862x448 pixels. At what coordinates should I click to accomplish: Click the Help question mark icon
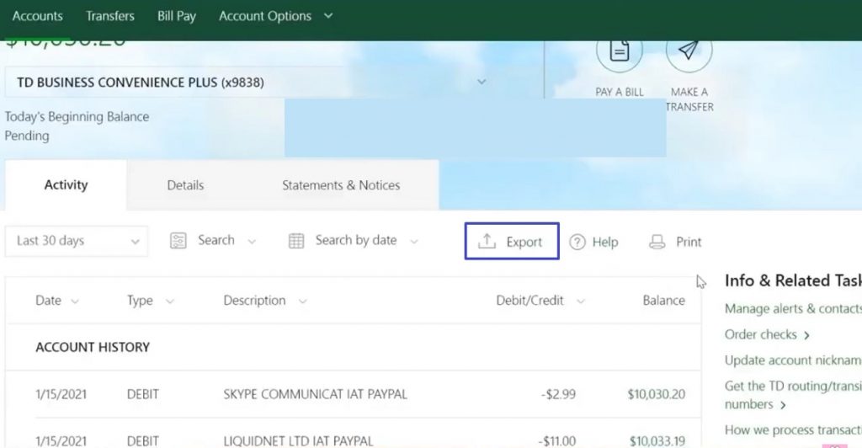pos(577,243)
